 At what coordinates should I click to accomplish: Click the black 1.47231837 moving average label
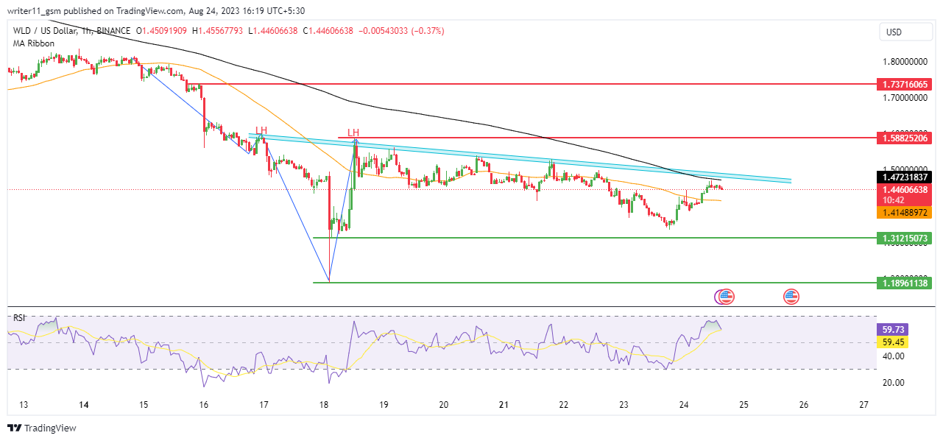pos(905,177)
